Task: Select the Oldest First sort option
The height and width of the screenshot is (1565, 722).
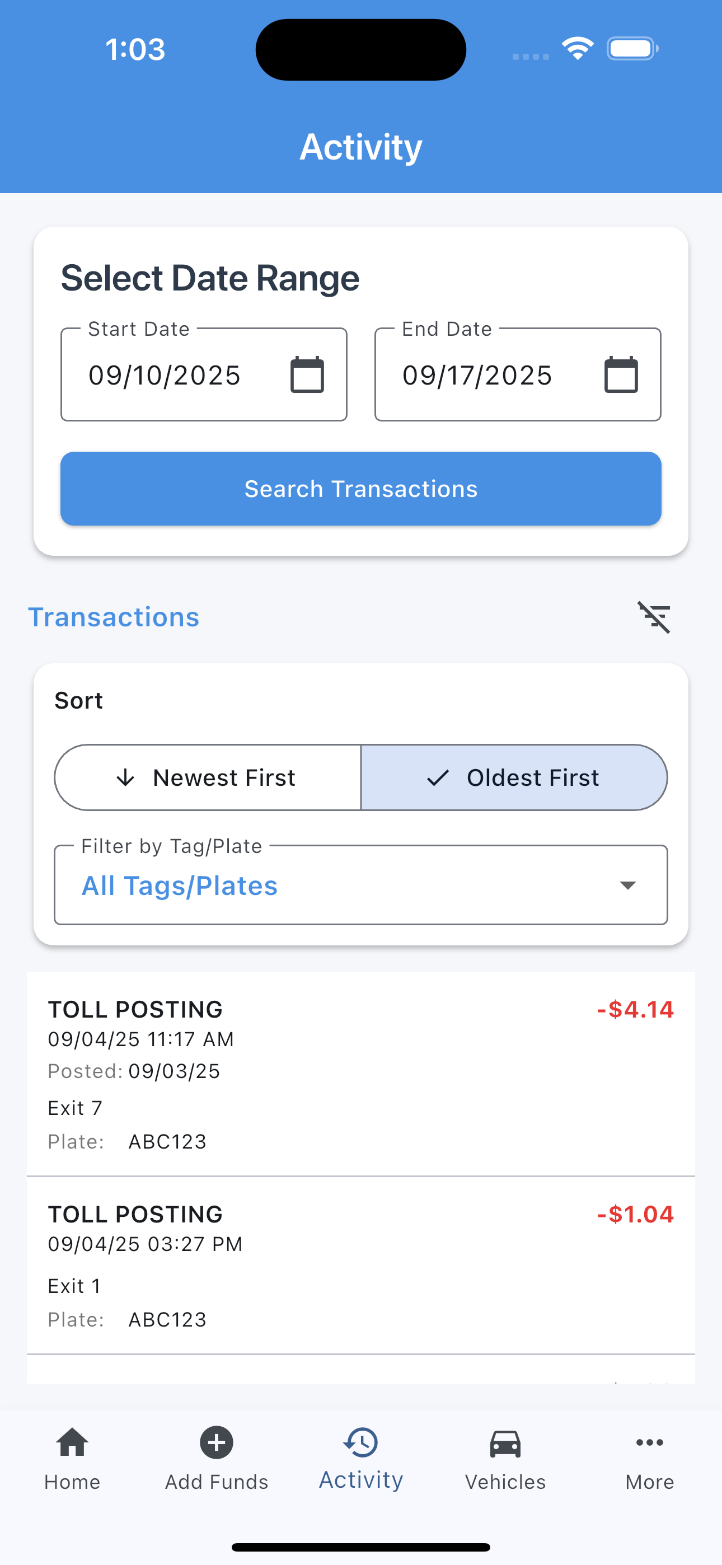Action: [x=514, y=777]
